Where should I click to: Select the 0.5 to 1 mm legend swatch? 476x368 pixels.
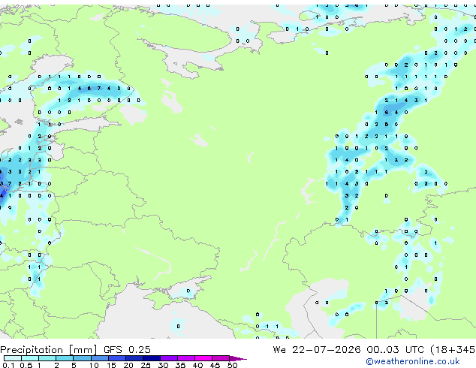[x=30, y=358]
